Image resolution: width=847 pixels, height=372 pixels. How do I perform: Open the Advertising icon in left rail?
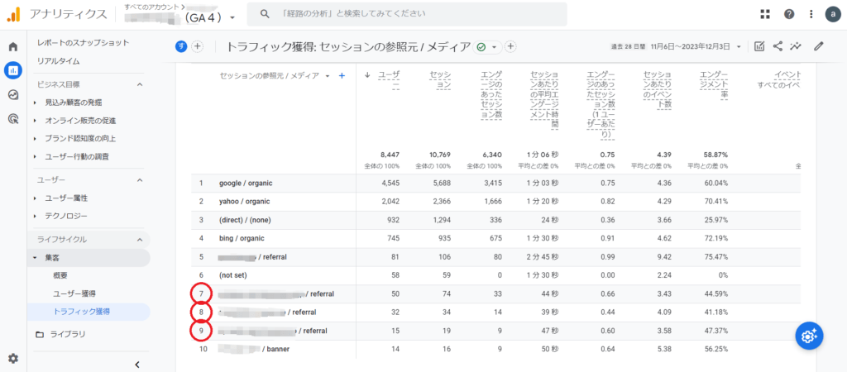coord(13,118)
